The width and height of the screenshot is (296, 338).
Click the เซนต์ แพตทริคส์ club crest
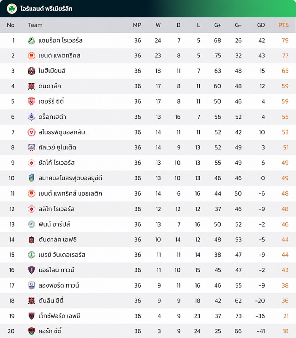click(31, 55)
